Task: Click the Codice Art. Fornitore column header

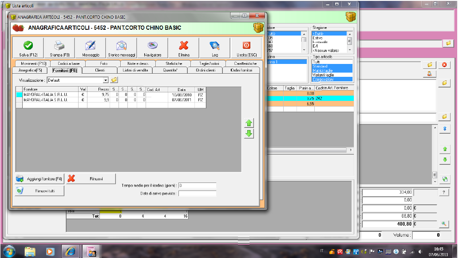Action: pyautogui.click(x=334, y=88)
